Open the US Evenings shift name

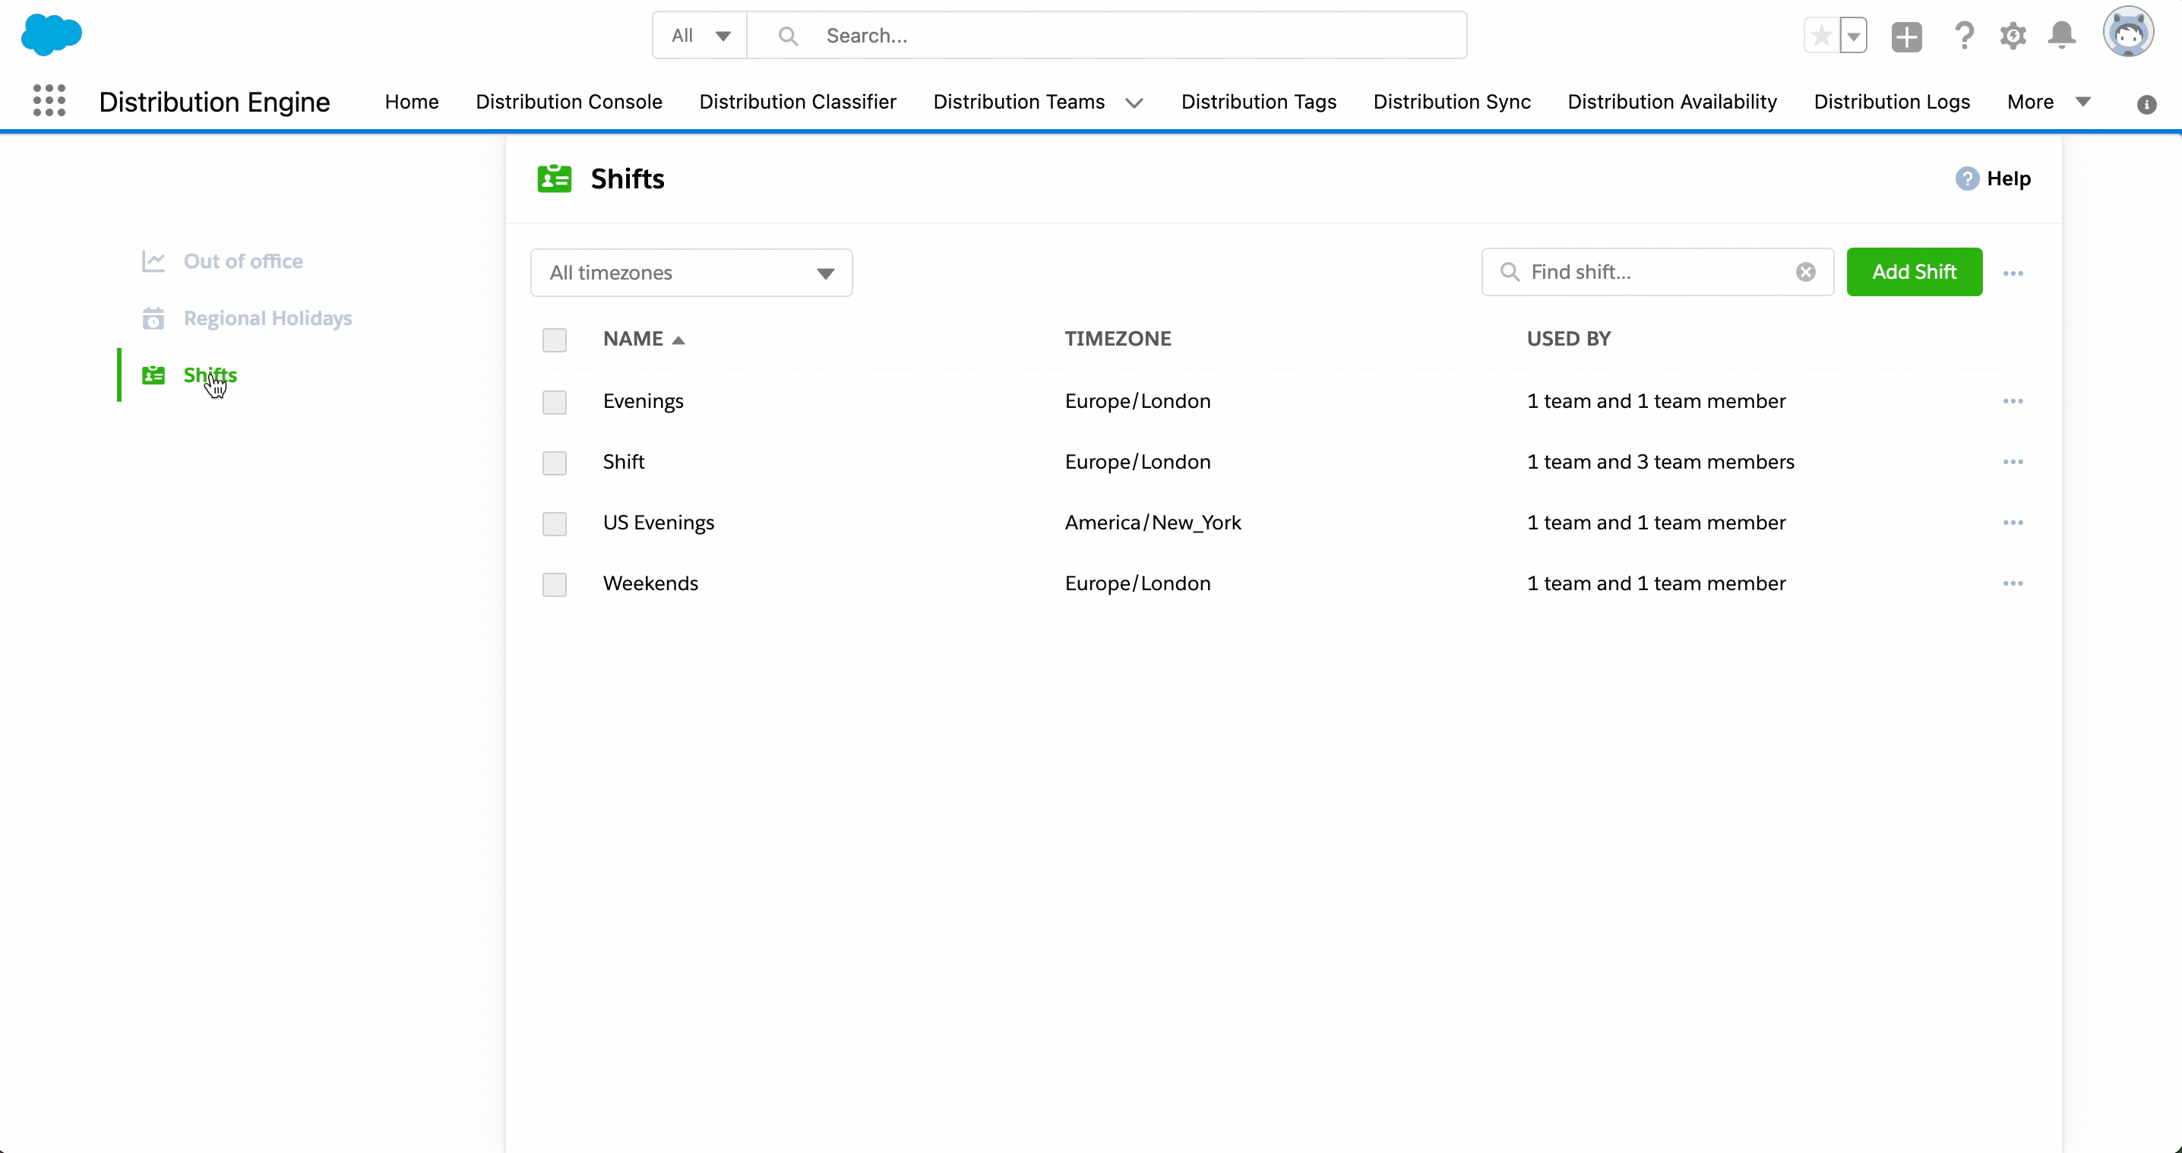pos(658,523)
